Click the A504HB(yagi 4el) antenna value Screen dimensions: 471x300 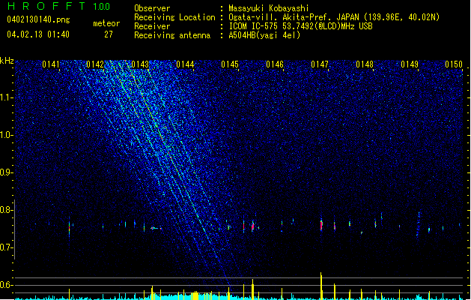pos(264,35)
